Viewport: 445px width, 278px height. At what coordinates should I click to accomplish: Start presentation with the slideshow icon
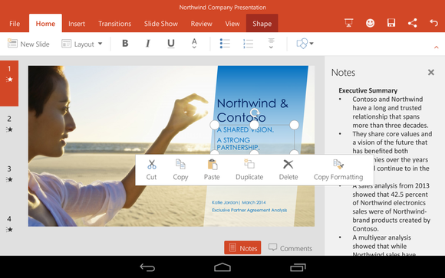348,23
